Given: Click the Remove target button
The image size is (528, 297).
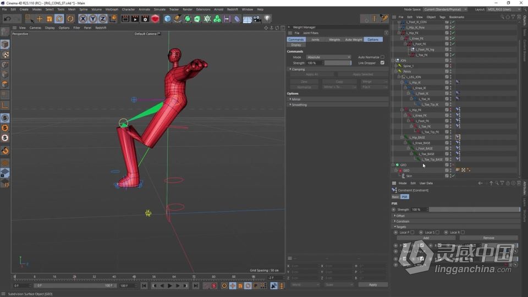Looking at the screenshot, I should pyautogui.click(x=488, y=238).
